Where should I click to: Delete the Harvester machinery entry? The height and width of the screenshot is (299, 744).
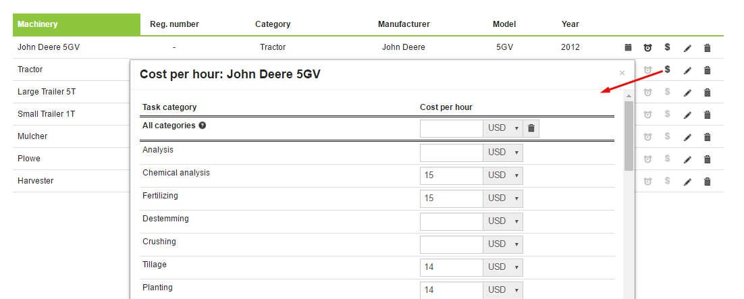[x=708, y=182]
